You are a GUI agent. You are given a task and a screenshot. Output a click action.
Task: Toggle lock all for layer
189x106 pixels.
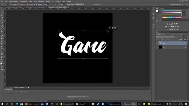point(169,40)
